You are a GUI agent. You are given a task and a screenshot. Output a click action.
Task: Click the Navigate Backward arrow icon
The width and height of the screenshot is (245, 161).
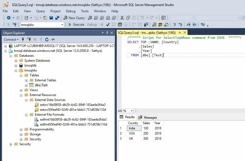pos(9,18)
